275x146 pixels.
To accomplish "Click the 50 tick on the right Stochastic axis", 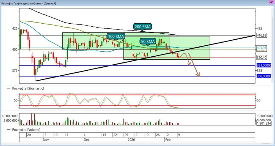I will pyautogui.click(x=259, y=100).
